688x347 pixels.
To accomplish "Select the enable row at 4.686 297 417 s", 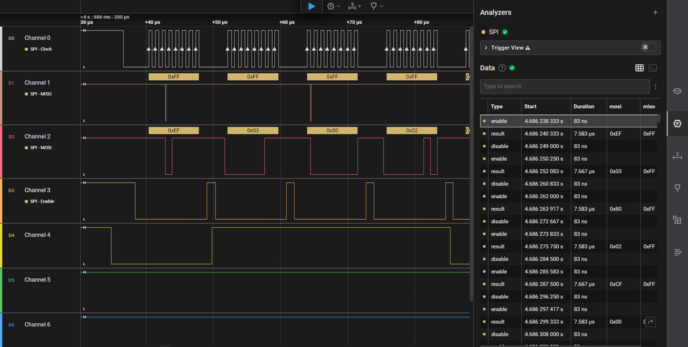I will pos(569,309).
